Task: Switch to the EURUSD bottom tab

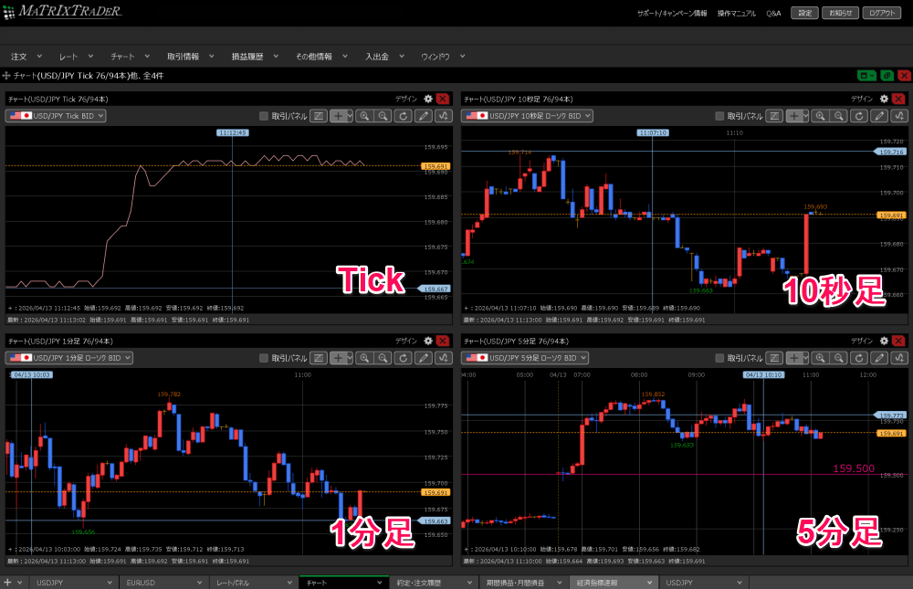Action: coord(164,582)
